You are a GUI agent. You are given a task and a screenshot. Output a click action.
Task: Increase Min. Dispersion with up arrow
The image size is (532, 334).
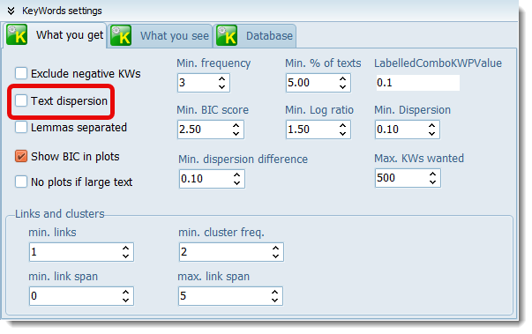tap(431, 125)
